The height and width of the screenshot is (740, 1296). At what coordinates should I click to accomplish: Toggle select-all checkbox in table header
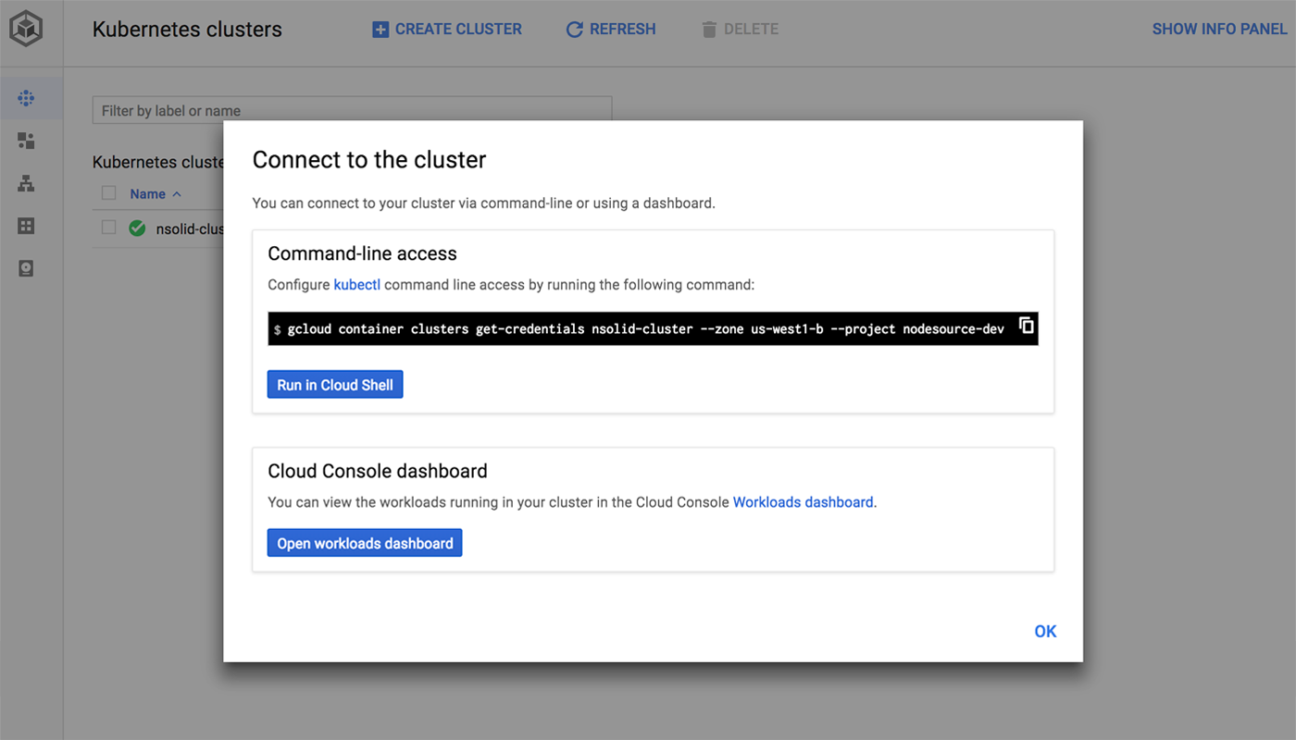pyautogui.click(x=109, y=193)
